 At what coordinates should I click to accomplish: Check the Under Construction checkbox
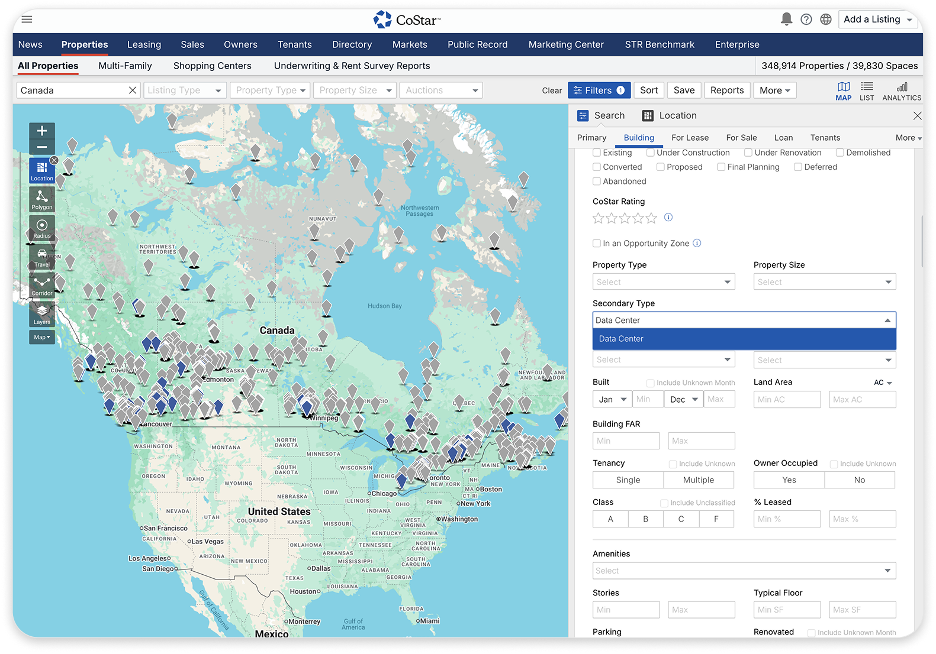[650, 153]
